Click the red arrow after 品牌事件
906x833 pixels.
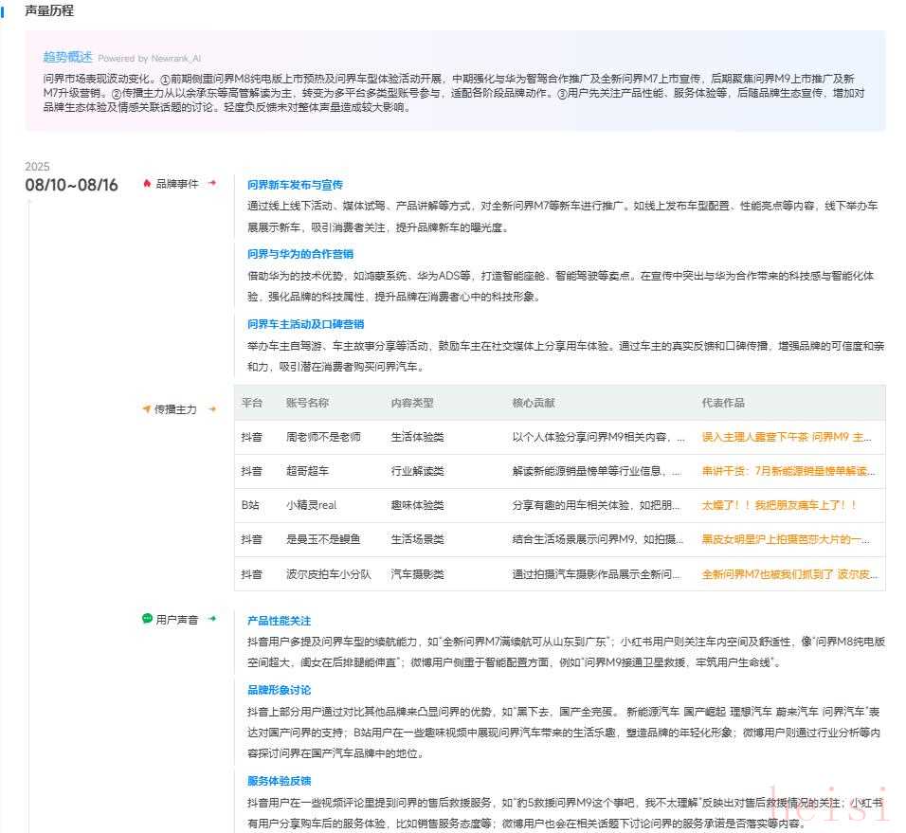212,183
